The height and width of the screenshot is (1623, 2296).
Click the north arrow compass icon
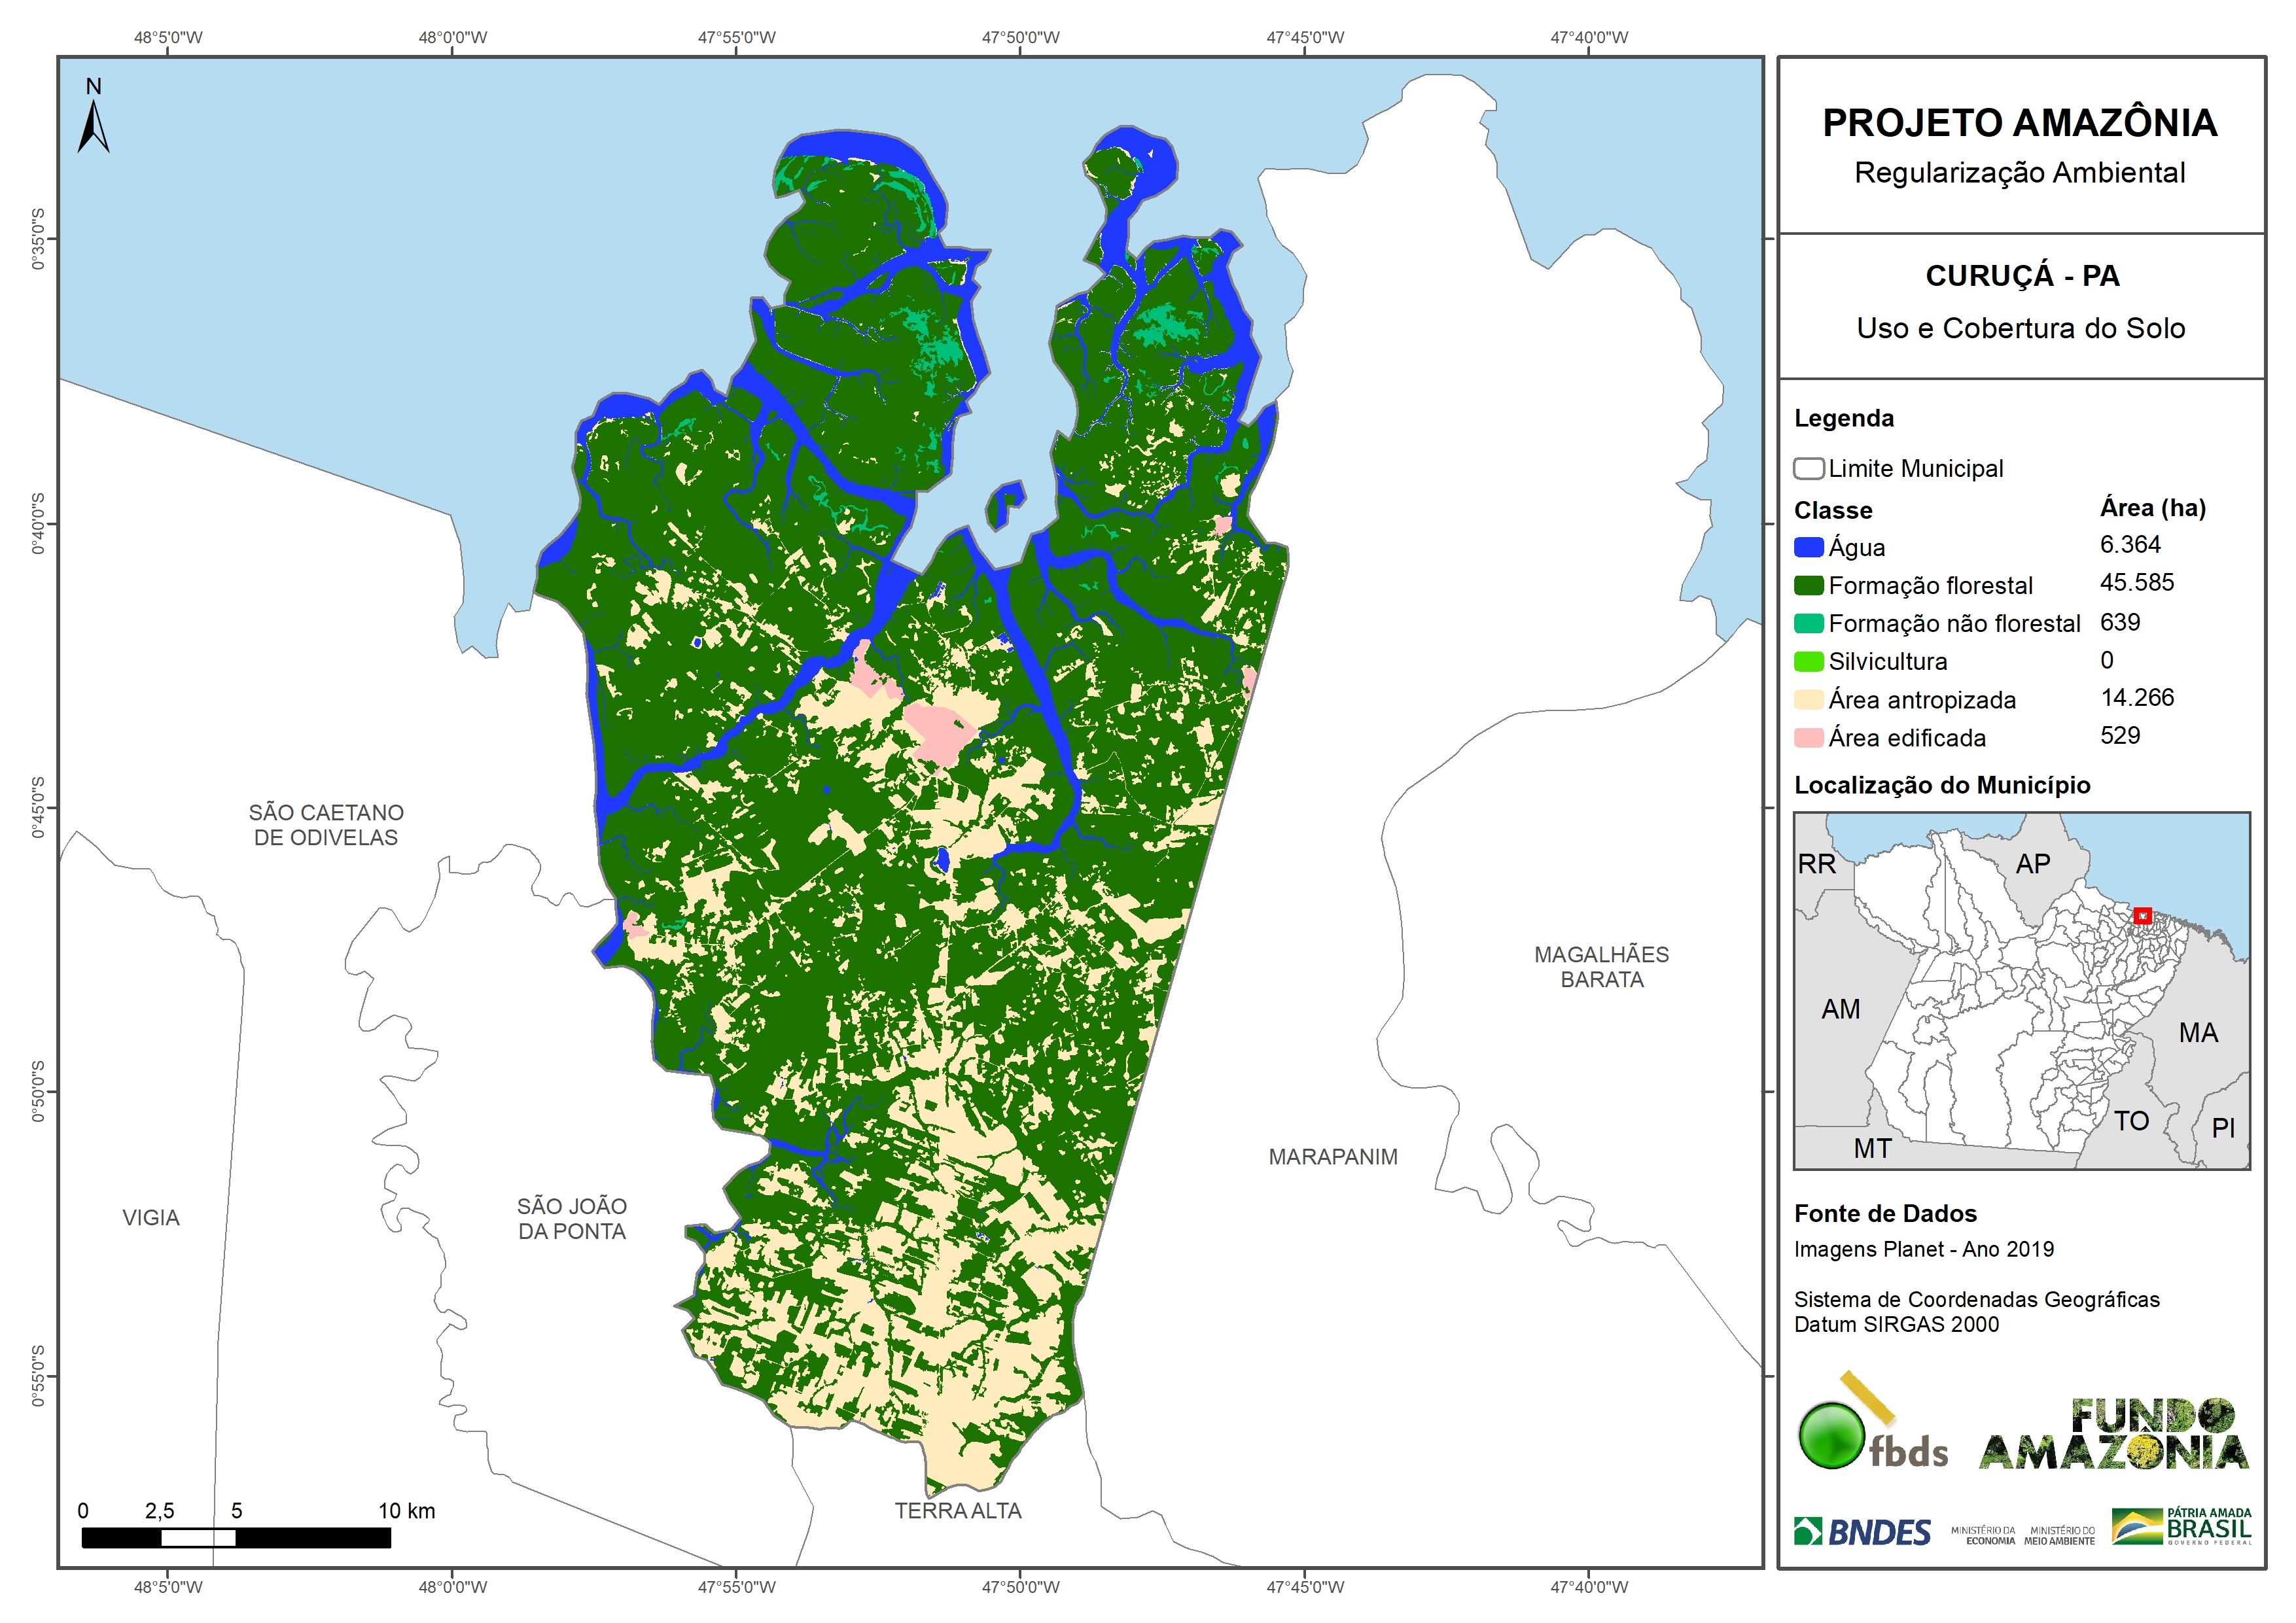[93, 120]
